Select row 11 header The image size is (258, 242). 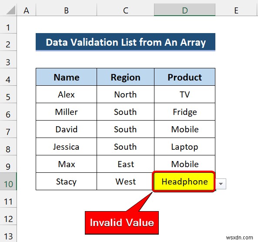(x=8, y=199)
